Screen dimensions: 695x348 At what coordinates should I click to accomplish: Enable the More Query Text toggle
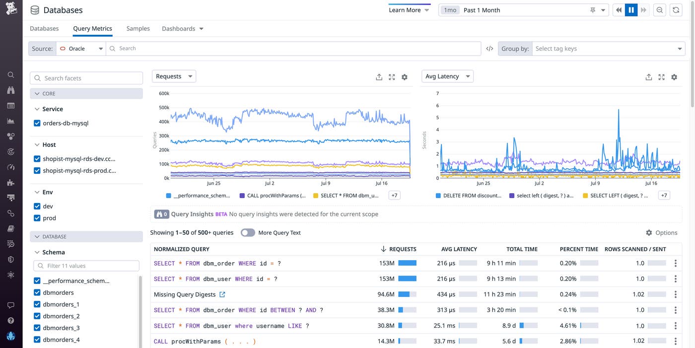247,232
